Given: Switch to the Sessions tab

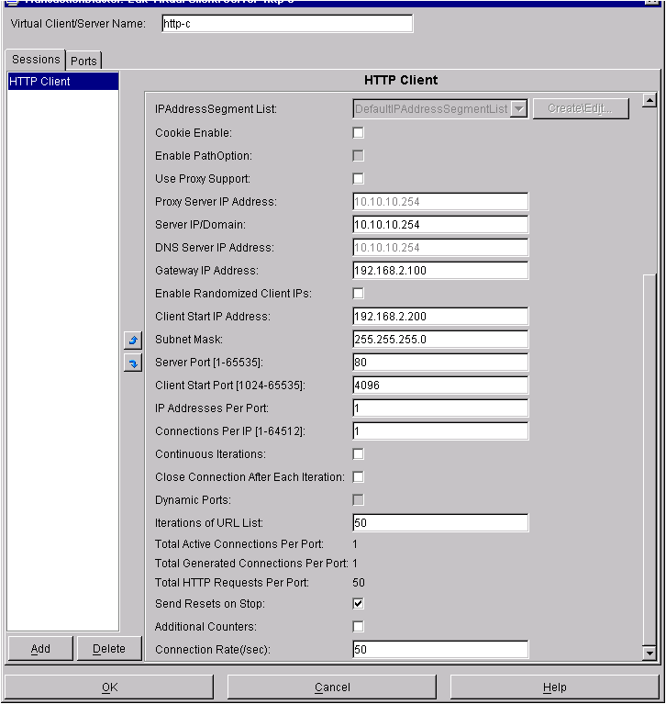Looking at the screenshot, I should coord(36,60).
